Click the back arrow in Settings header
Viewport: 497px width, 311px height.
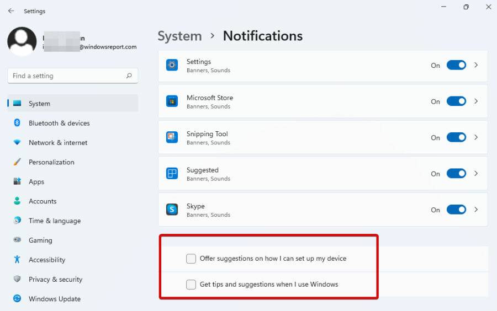click(11, 11)
